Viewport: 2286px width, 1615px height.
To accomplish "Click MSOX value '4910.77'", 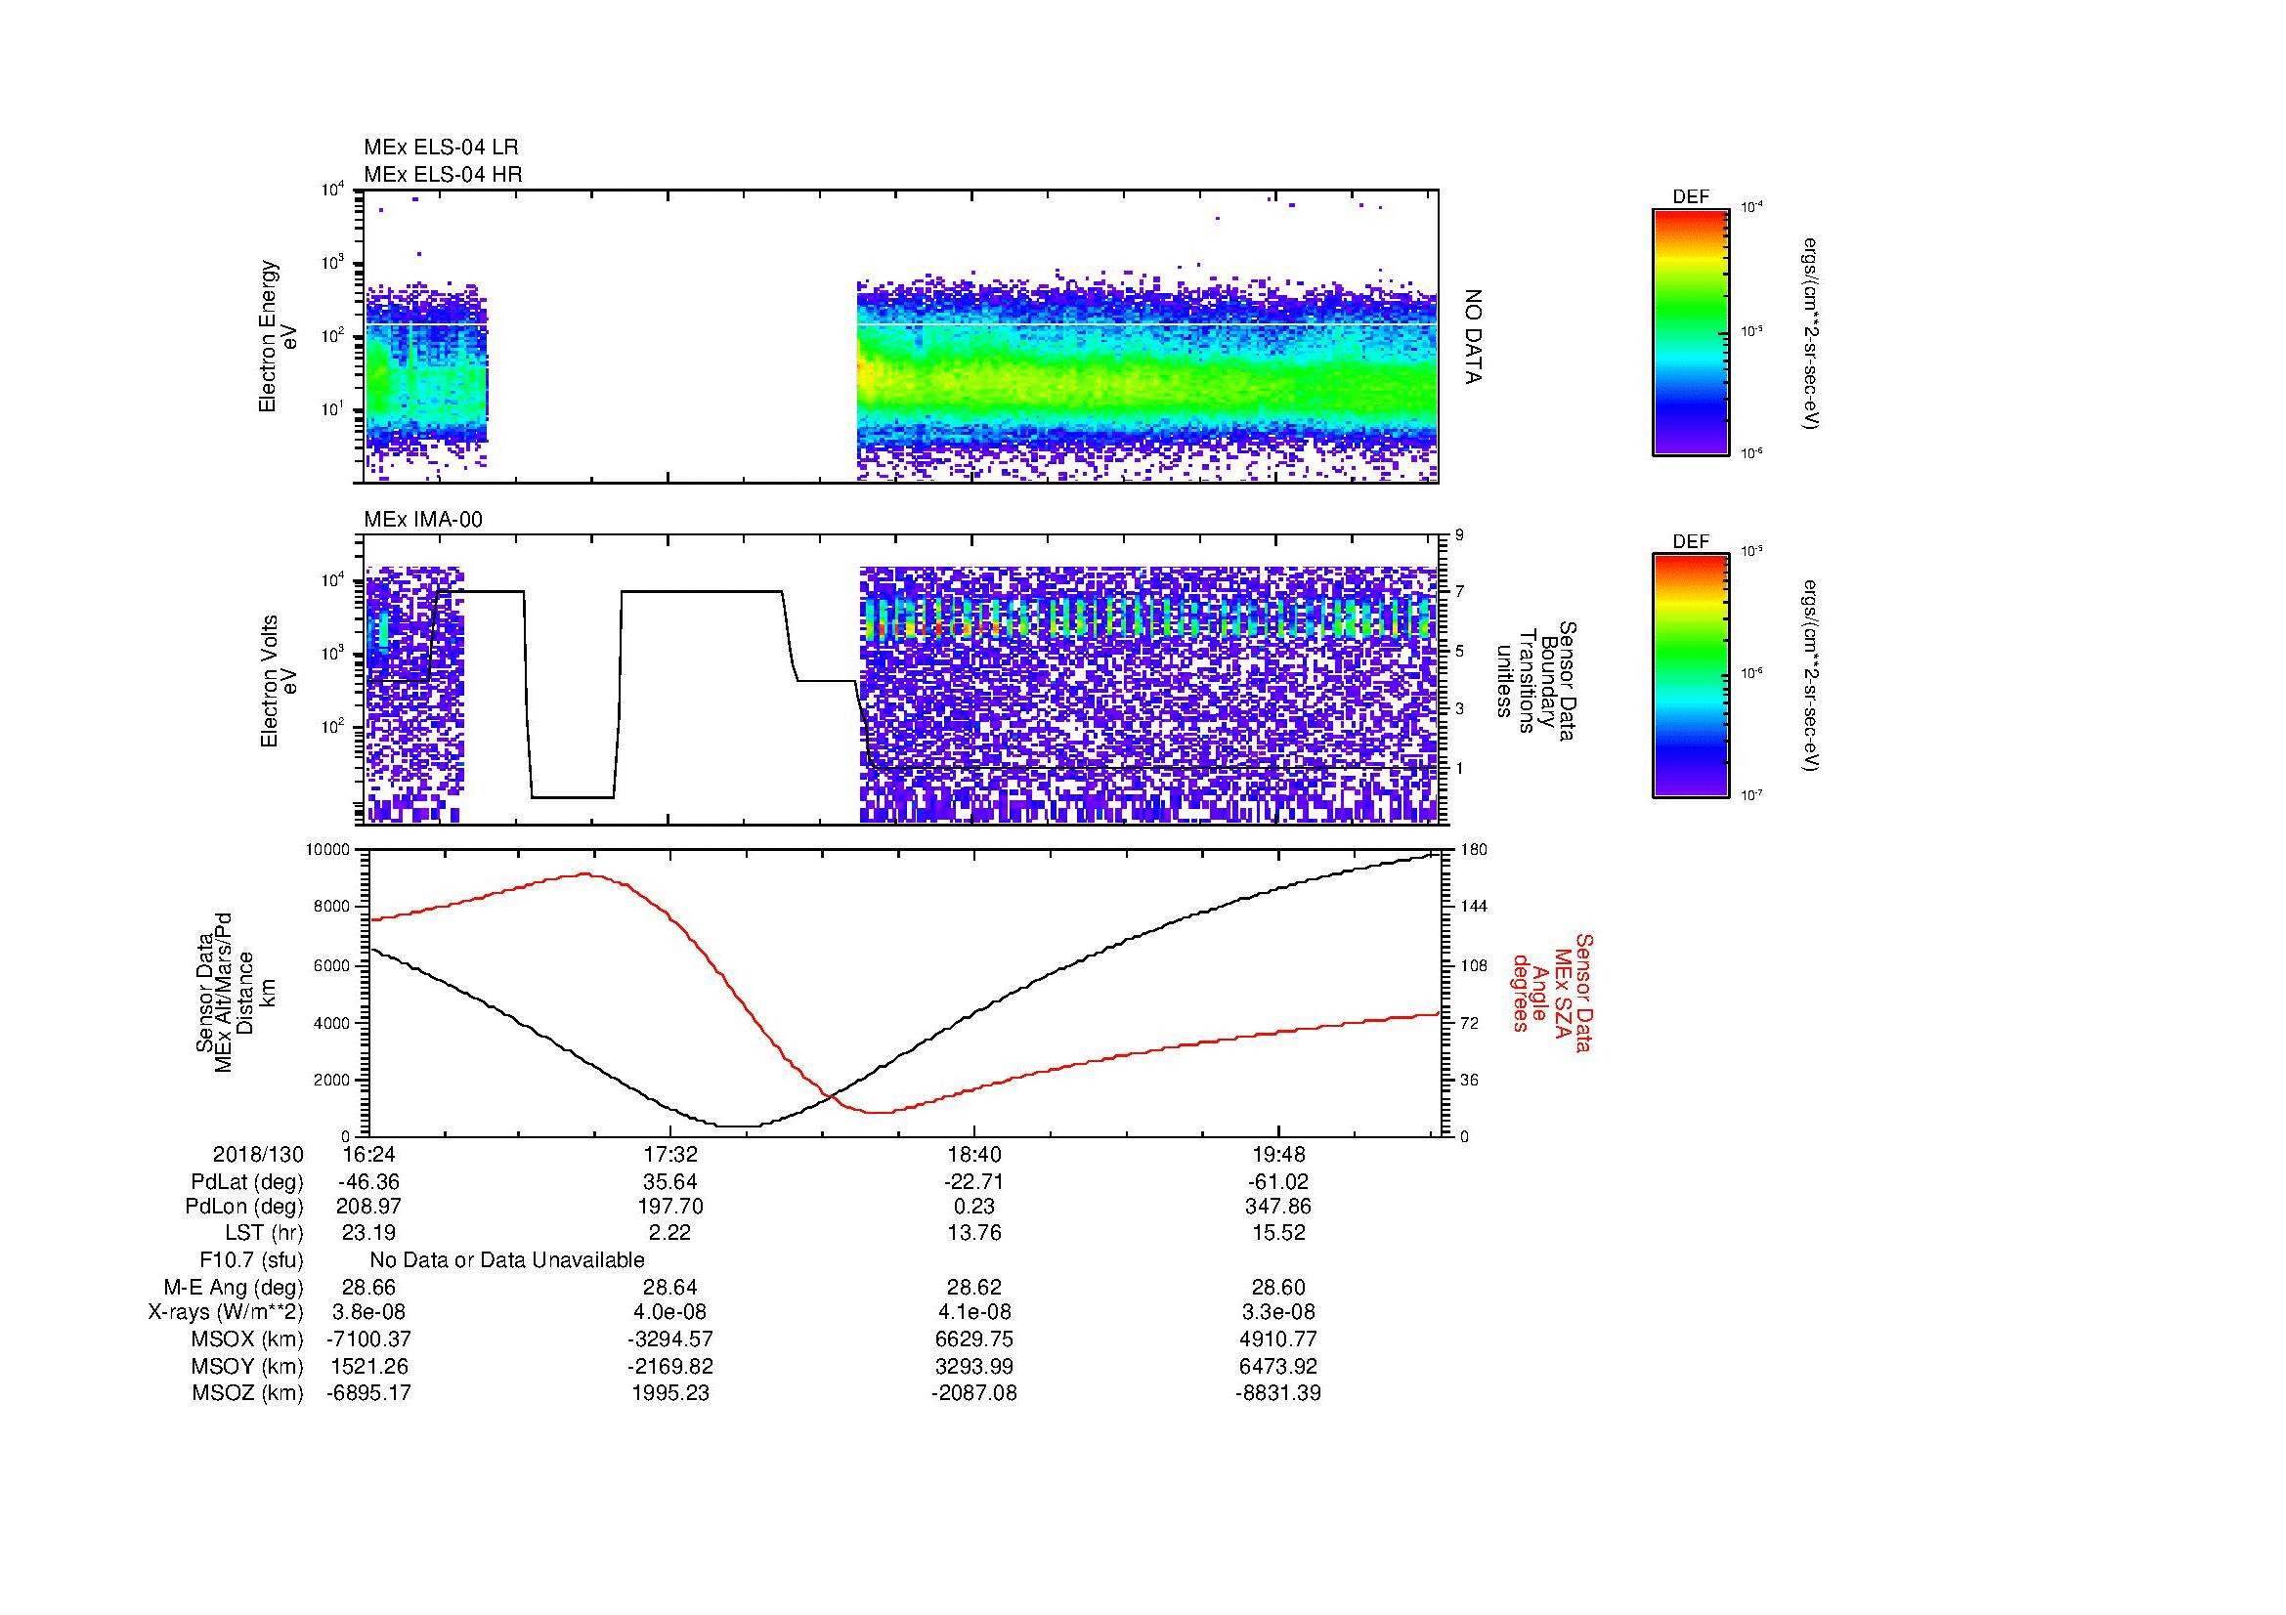I will click(1278, 1339).
